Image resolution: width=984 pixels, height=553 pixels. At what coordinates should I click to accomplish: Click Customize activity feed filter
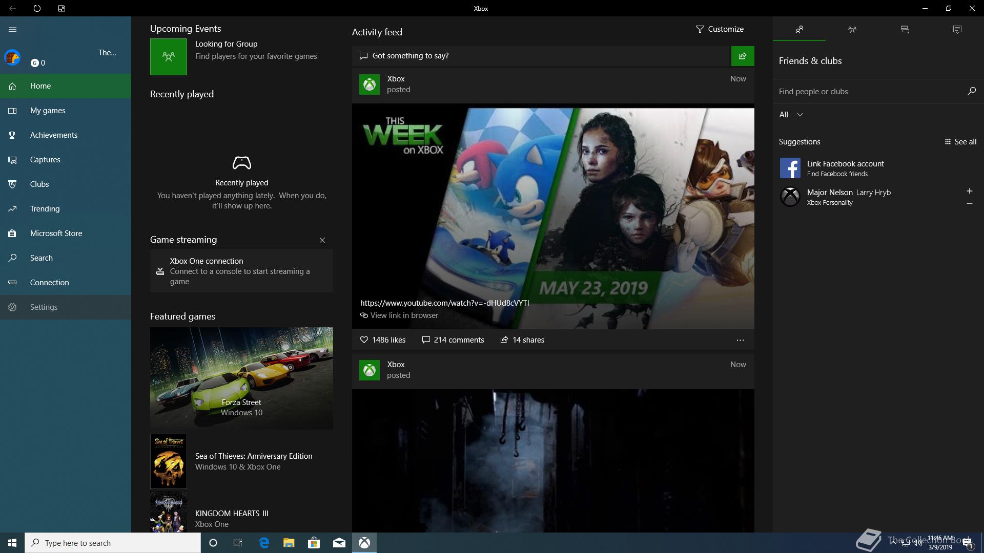click(720, 29)
